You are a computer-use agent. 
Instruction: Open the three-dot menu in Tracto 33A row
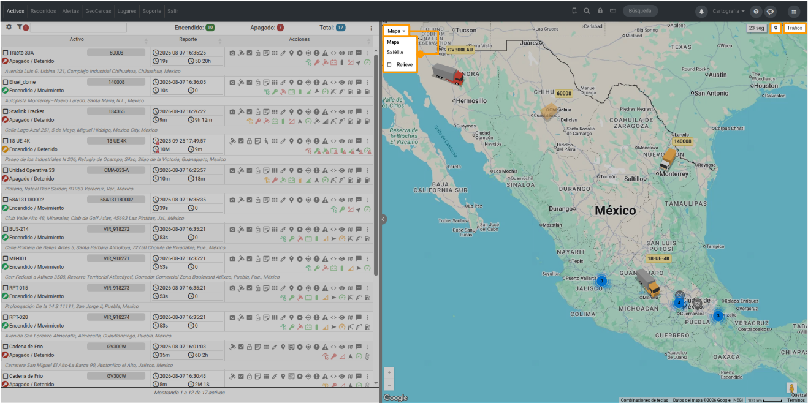367,53
